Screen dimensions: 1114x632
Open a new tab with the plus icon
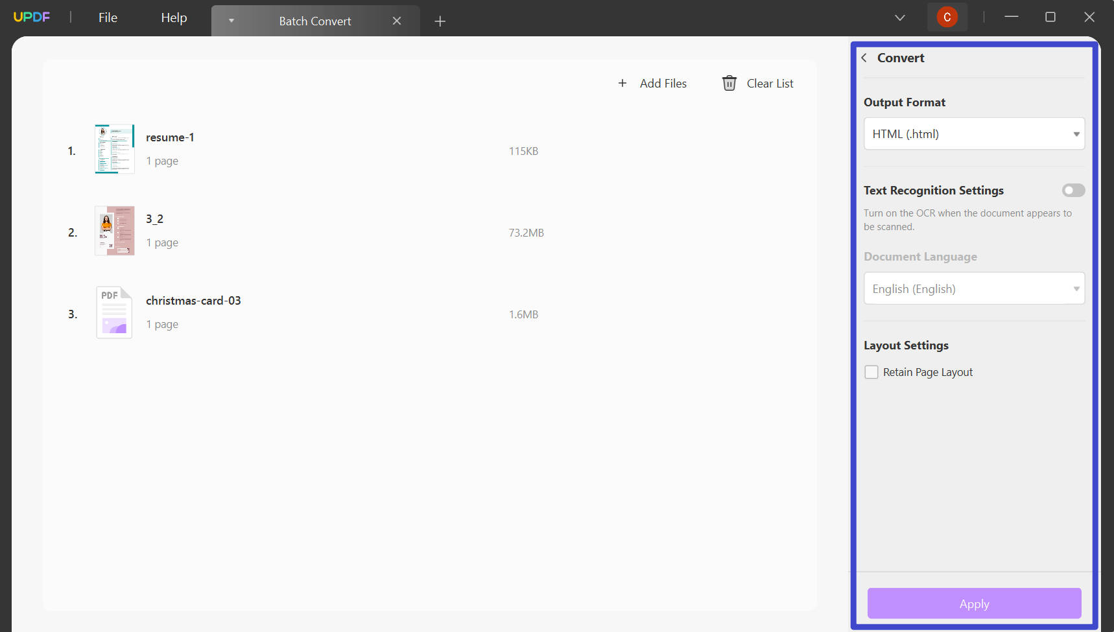[x=441, y=21]
